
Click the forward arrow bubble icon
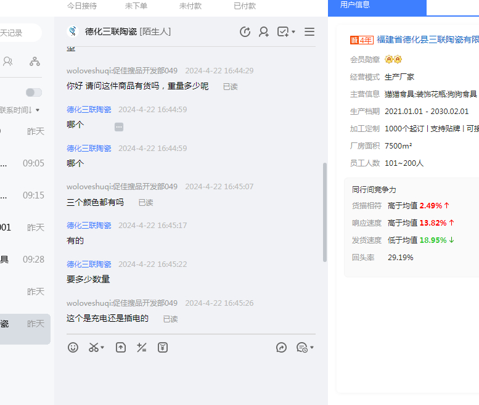coord(282,348)
